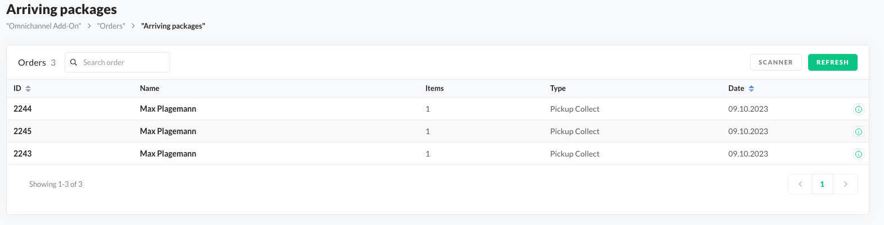The width and height of the screenshot is (884, 225).
Task: Open "Omnichannel Add-On" breadcrumb link
Action: (44, 26)
